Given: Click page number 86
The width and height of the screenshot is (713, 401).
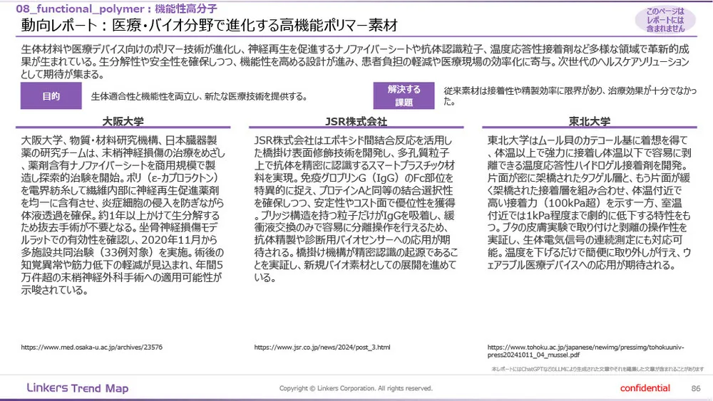Looking at the screenshot, I should (696, 388).
